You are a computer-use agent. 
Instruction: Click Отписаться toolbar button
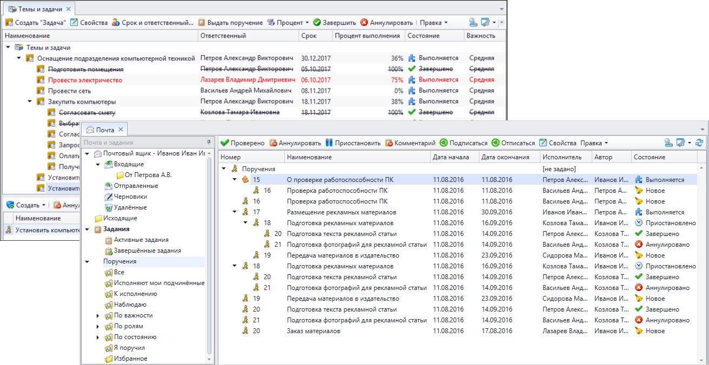pyautogui.click(x=513, y=143)
